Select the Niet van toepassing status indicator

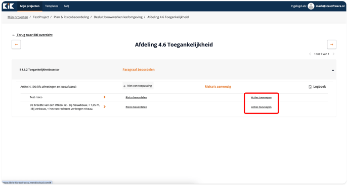point(138,86)
